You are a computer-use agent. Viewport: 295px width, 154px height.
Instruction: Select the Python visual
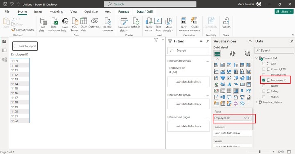click(x=249, y=91)
